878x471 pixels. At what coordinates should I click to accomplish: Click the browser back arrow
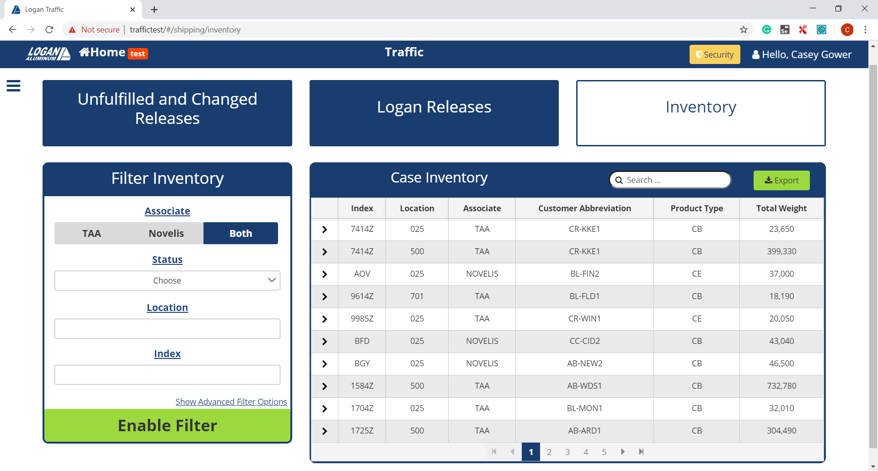[x=12, y=30]
